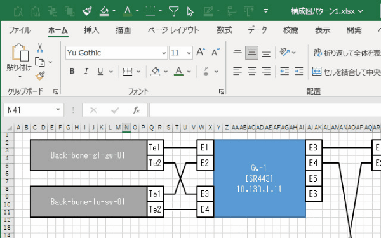Toggle Bottom Align
Image resolution: width=381 pixels, height=238 pixels.
266,53
